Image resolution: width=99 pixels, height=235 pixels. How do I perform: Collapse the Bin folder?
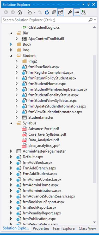pos(11,33)
